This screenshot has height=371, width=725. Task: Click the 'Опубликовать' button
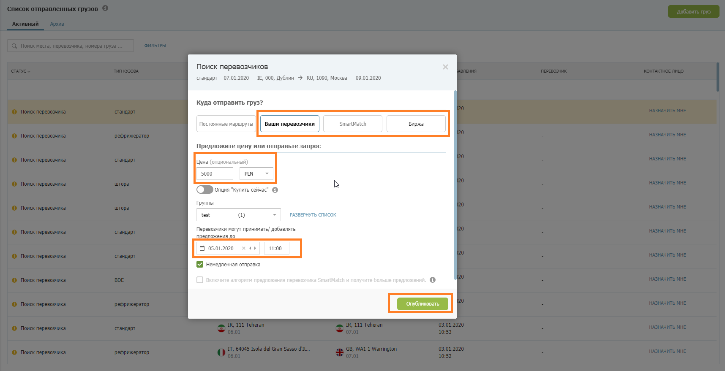click(422, 304)
